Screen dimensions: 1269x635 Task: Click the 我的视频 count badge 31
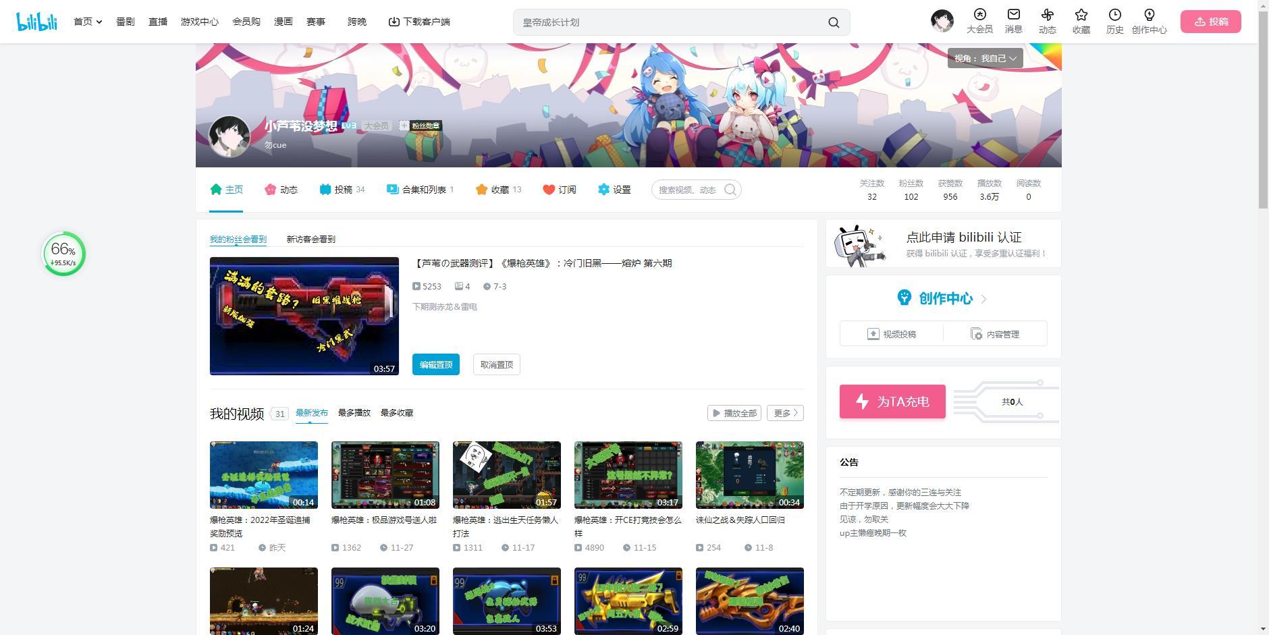point(279,414)
